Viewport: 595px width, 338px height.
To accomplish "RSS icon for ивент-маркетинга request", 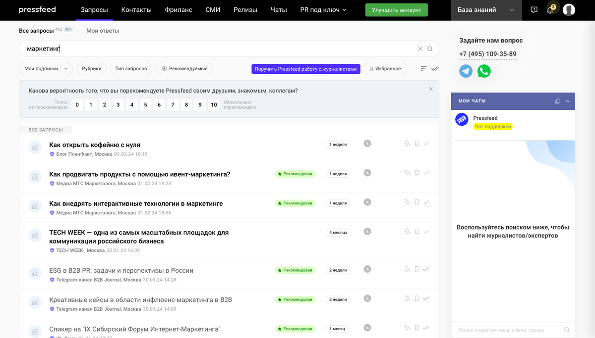I will (x=407, y=173).
